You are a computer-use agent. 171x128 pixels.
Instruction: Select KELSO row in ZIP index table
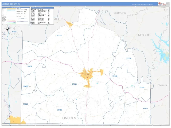tap(40, 17)
